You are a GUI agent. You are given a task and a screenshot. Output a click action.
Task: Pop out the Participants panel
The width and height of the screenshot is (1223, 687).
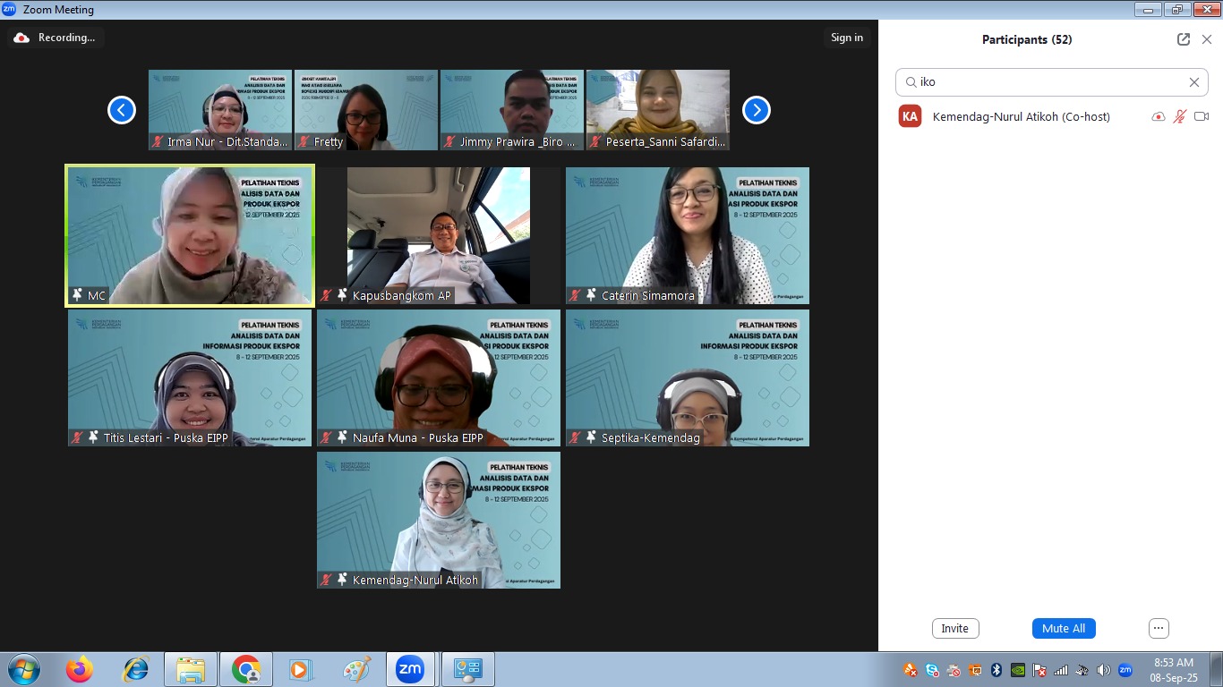tap(1183, 39)
